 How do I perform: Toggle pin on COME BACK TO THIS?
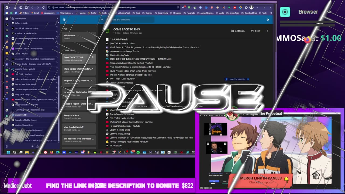[93, 57]
